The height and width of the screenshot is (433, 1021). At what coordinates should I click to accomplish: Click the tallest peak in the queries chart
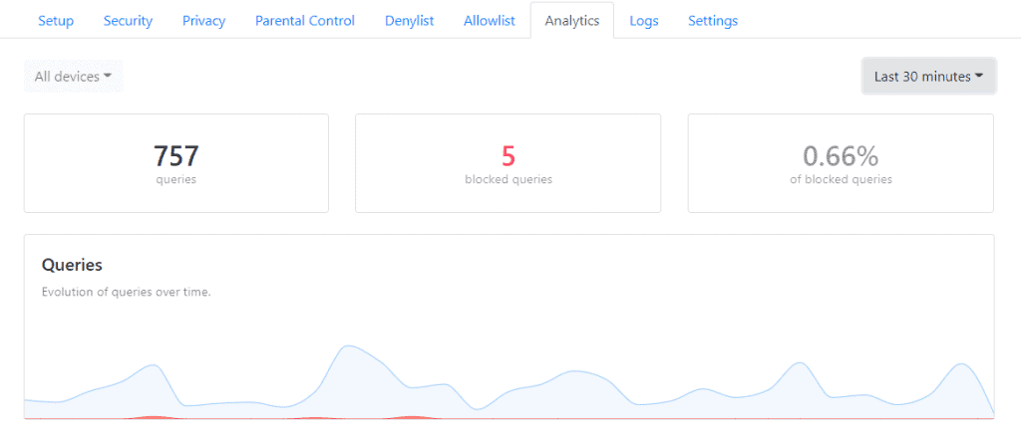click(x=350, y=347)
